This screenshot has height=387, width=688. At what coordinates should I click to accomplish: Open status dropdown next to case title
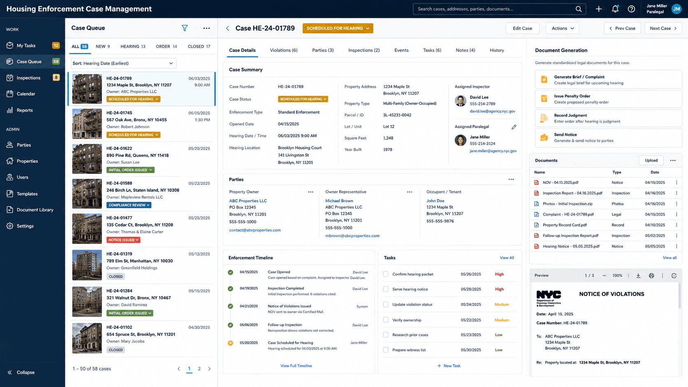(x=338, y=28)
